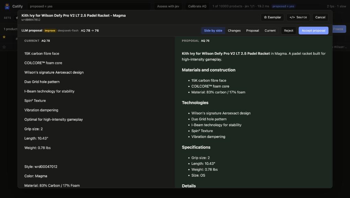Click the Calibrate AQ button

(x=197, y=6)
